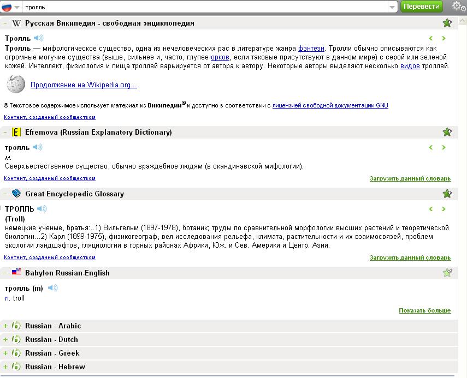Screen dimensions: 467x378
Task: Click Загрузить данный словарь for Glossary
Action: 410,257
